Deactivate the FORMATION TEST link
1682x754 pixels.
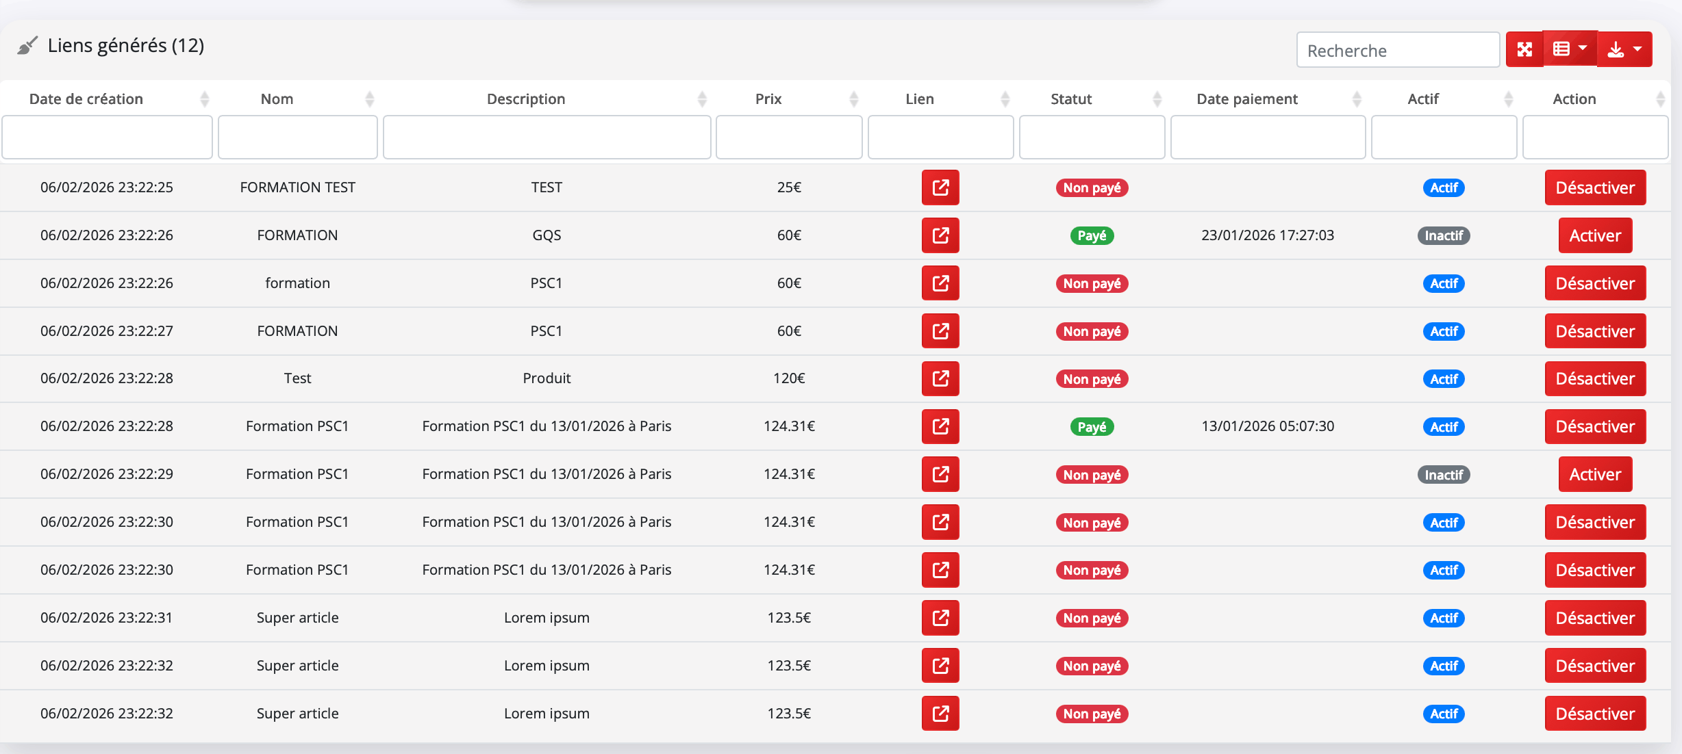click(1594, 187)
